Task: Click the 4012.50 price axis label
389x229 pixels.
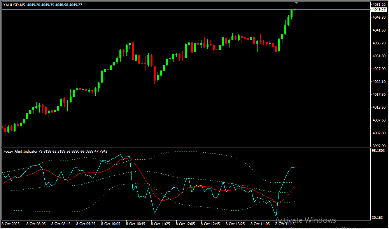Action: point(378,107)
